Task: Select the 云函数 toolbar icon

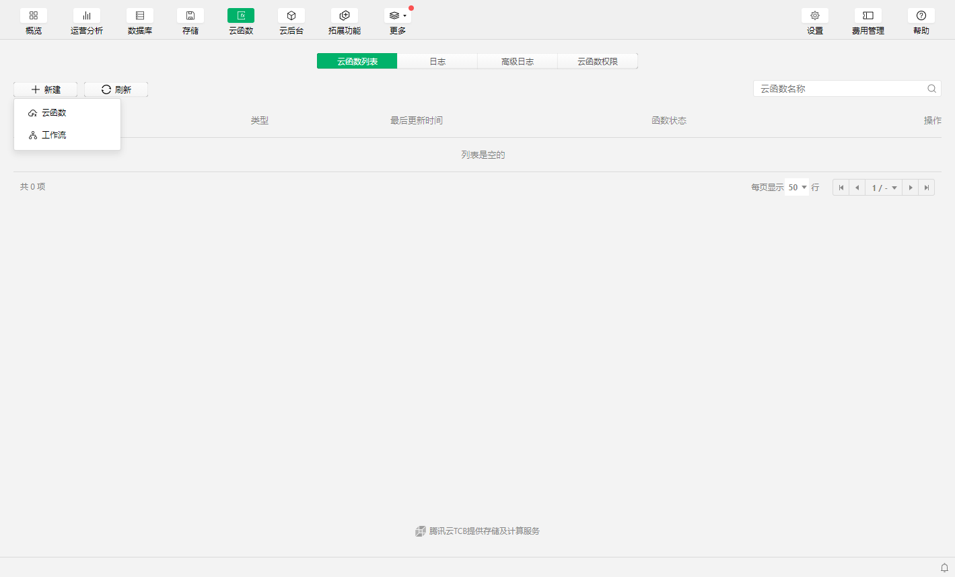Action: [x=241, y=15]
